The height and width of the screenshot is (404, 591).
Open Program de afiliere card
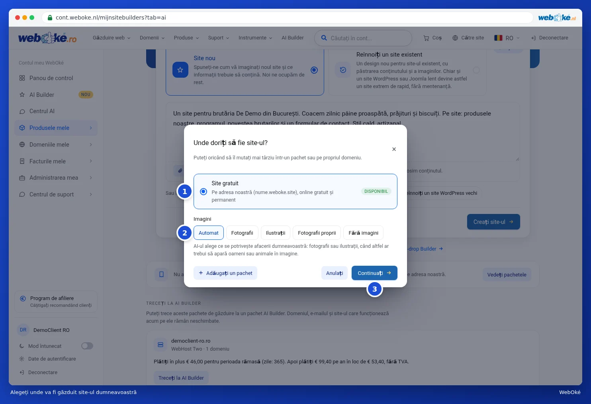56,302
